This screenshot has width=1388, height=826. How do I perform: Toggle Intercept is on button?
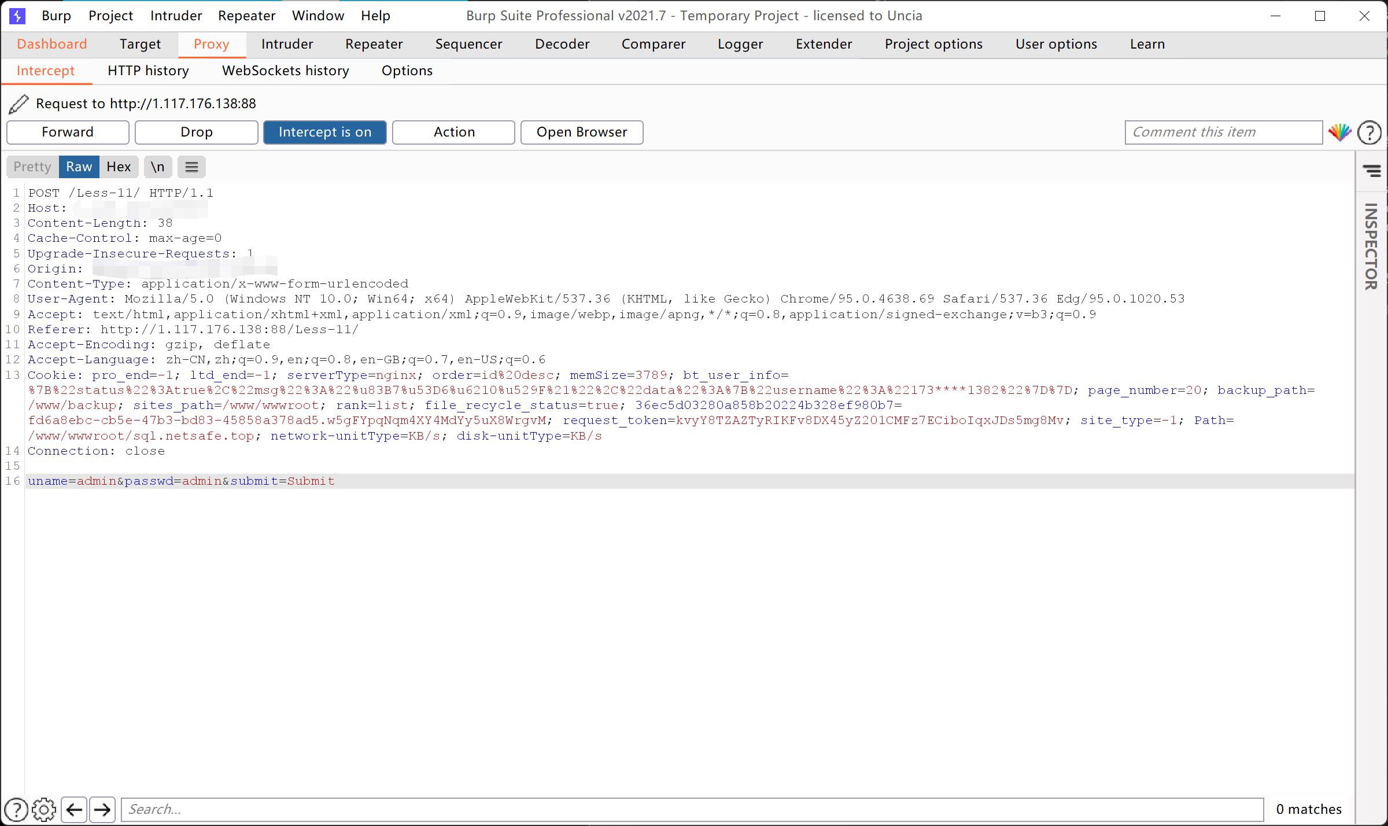324,132
